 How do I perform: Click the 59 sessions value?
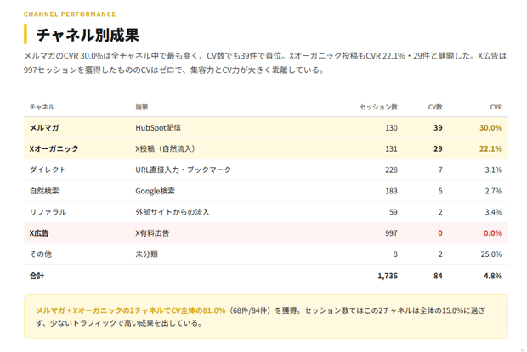click(x=394, y=212)
